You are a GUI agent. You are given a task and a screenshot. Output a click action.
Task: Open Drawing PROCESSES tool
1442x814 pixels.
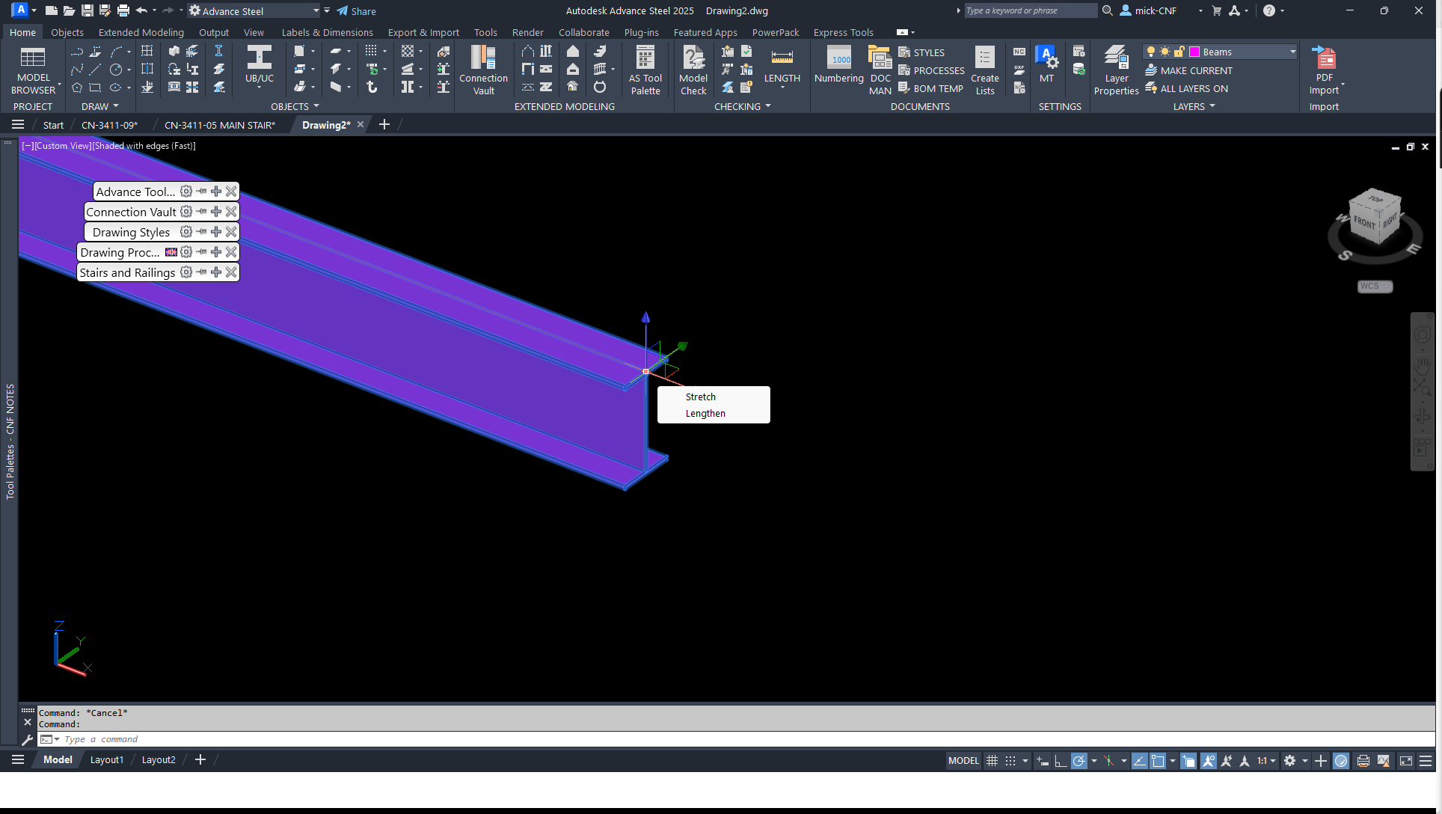(931, 70)
